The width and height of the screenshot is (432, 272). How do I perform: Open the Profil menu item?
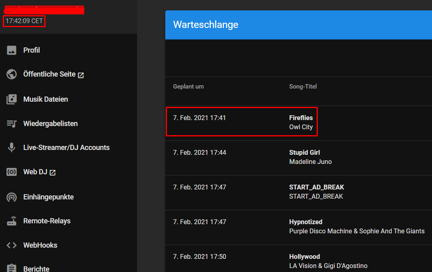click(32, 50)
